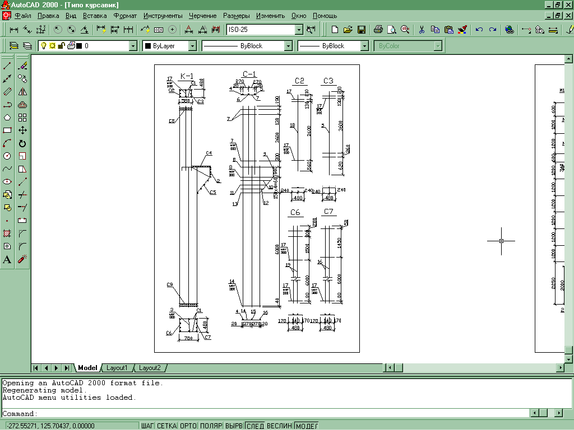Select the Multiline Text tool

point(7,259)
